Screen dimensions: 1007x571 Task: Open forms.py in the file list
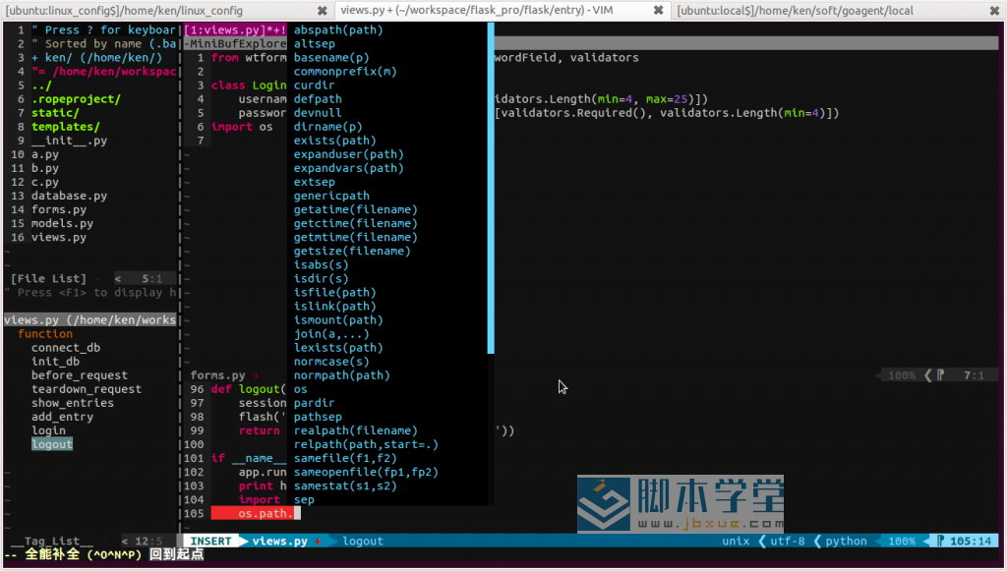(x=58, y=209)
